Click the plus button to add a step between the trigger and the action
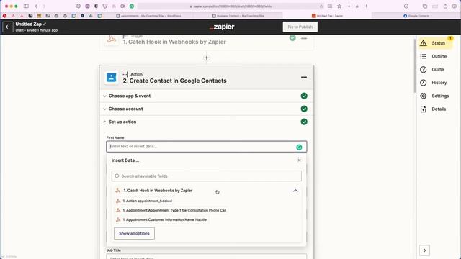This screenshot has height=259, width=461. pyautogui.click(x=207, y=58)
